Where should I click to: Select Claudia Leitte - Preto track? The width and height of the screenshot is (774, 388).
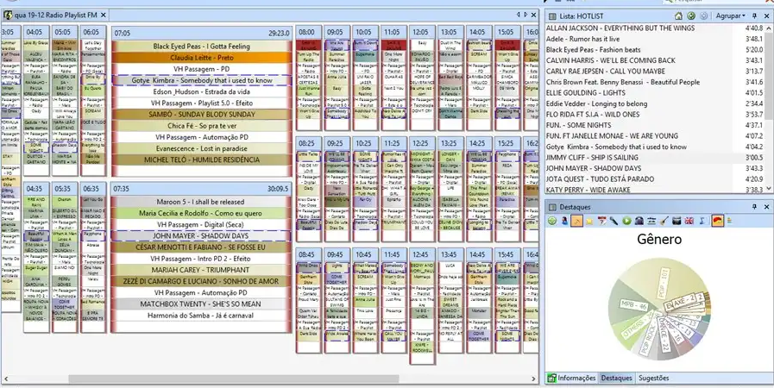[x=201, y=58]
